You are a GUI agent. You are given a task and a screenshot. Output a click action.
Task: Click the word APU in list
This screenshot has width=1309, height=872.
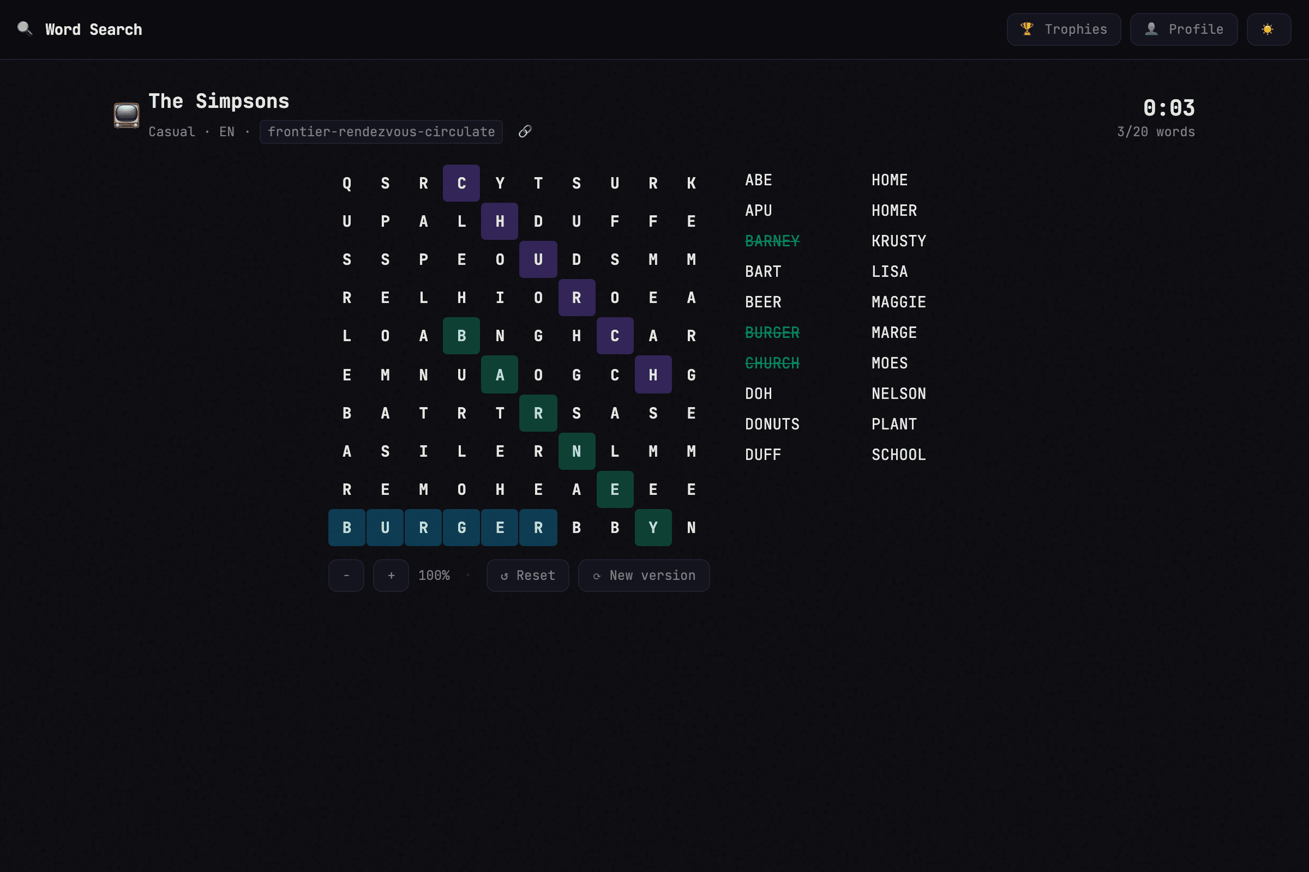pyautogui.click(x=759, y=211)
